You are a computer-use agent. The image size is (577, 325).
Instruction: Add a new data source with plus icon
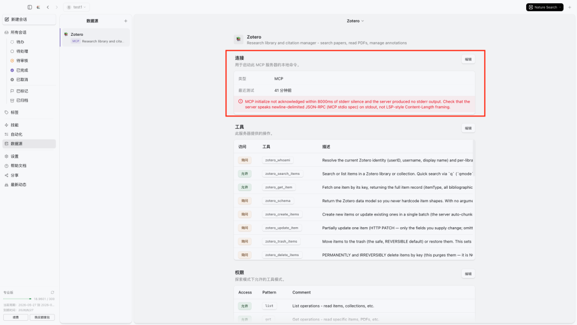coord(126,21)
